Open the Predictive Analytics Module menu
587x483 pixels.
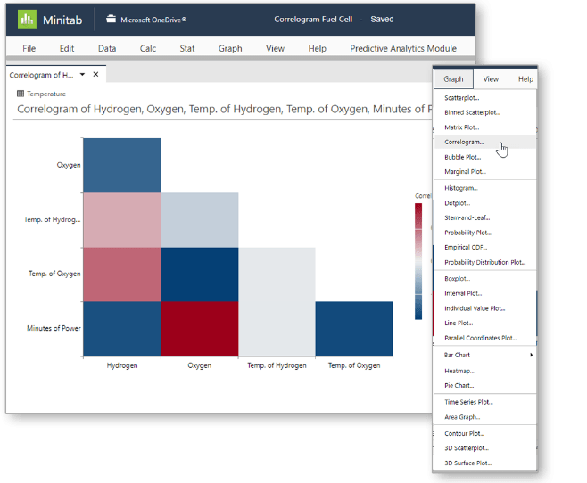(x=403, y=48)
